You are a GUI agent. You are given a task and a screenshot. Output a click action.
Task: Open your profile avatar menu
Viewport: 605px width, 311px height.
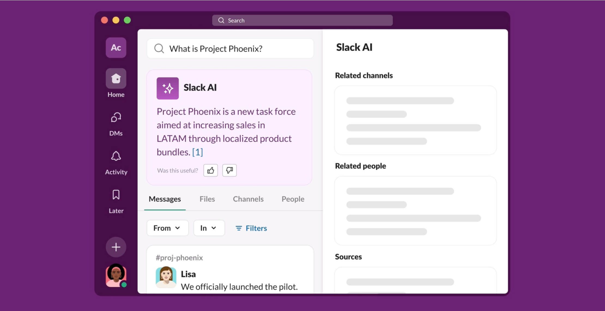[116, 276]
